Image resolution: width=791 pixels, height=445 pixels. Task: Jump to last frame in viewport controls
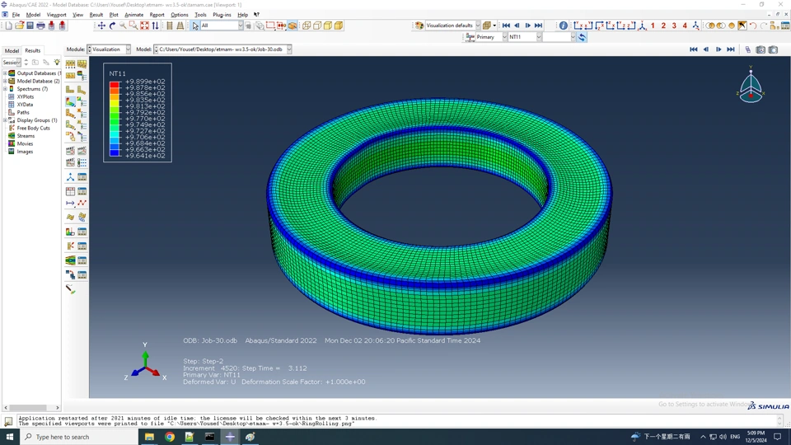[731, 49]
